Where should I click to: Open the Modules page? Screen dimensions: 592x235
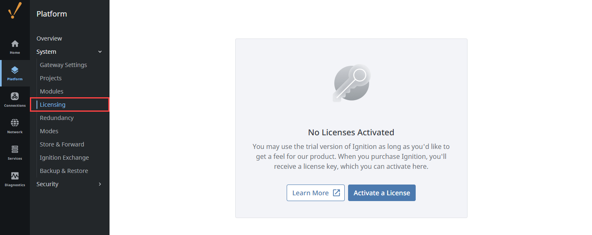[x=51, y=91]
